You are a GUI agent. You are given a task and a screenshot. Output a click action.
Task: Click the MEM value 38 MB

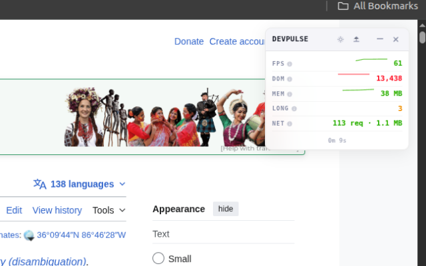(391, 93)
